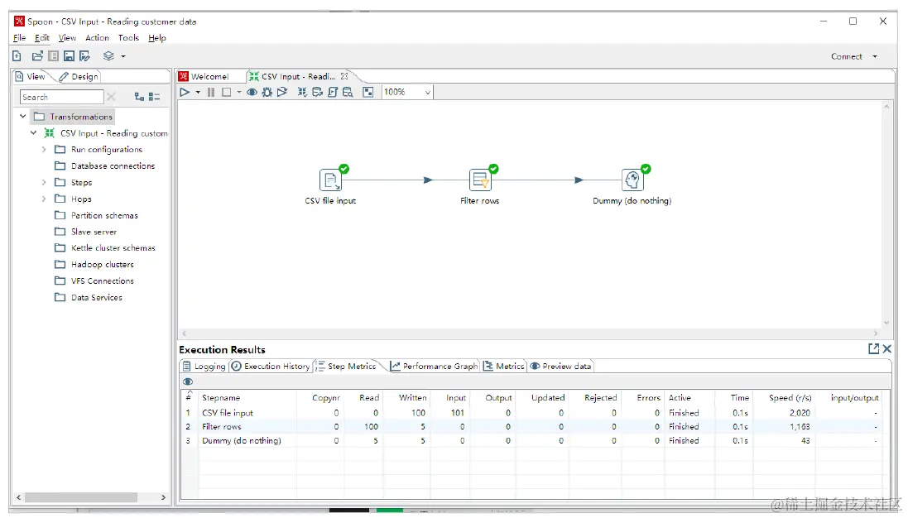Collapse the CSV Input transformation node
908x518 pixels.
pos(34,132)
